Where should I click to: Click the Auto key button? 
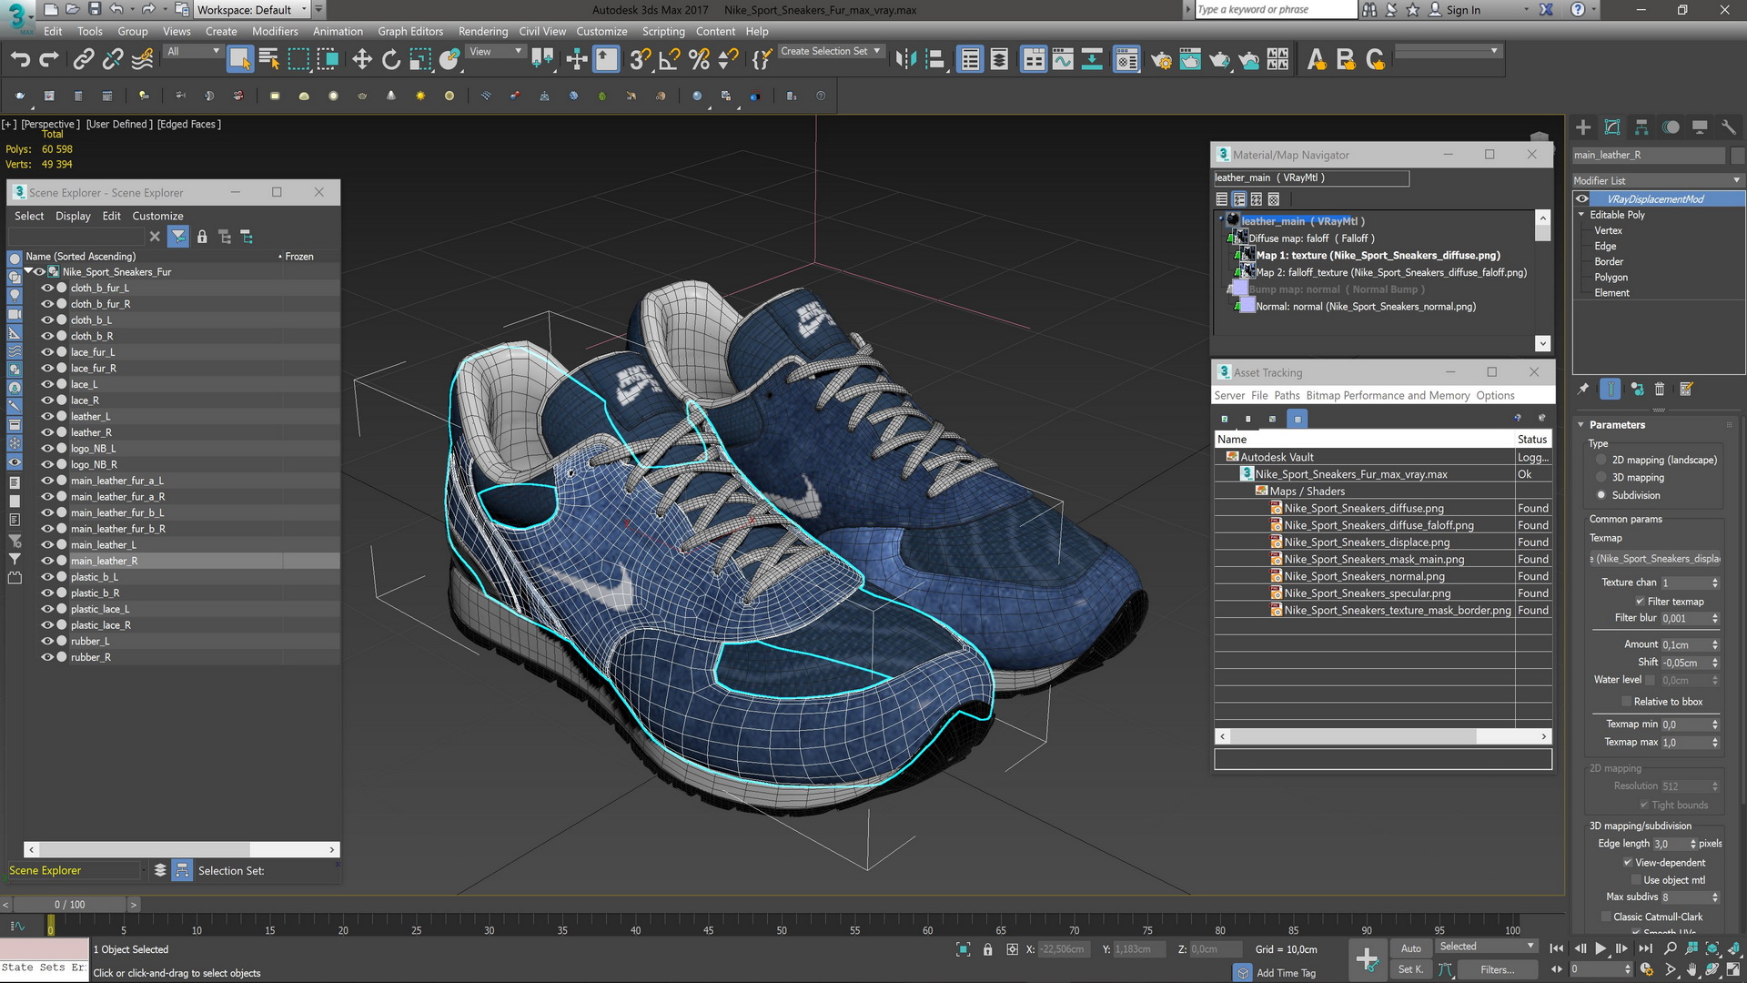(1410, 948)
